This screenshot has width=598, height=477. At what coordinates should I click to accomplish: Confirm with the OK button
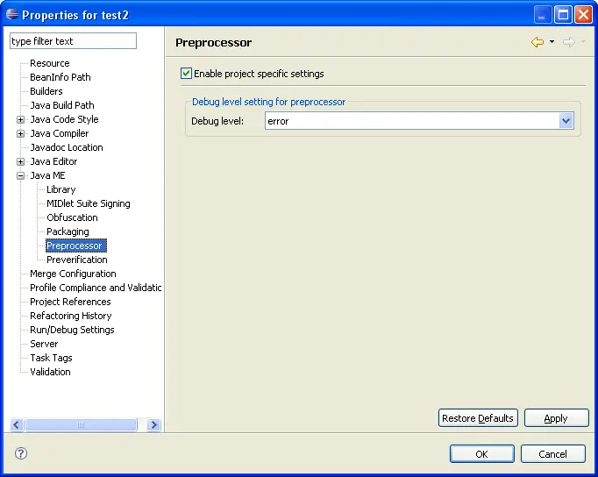tap(481, 454)
